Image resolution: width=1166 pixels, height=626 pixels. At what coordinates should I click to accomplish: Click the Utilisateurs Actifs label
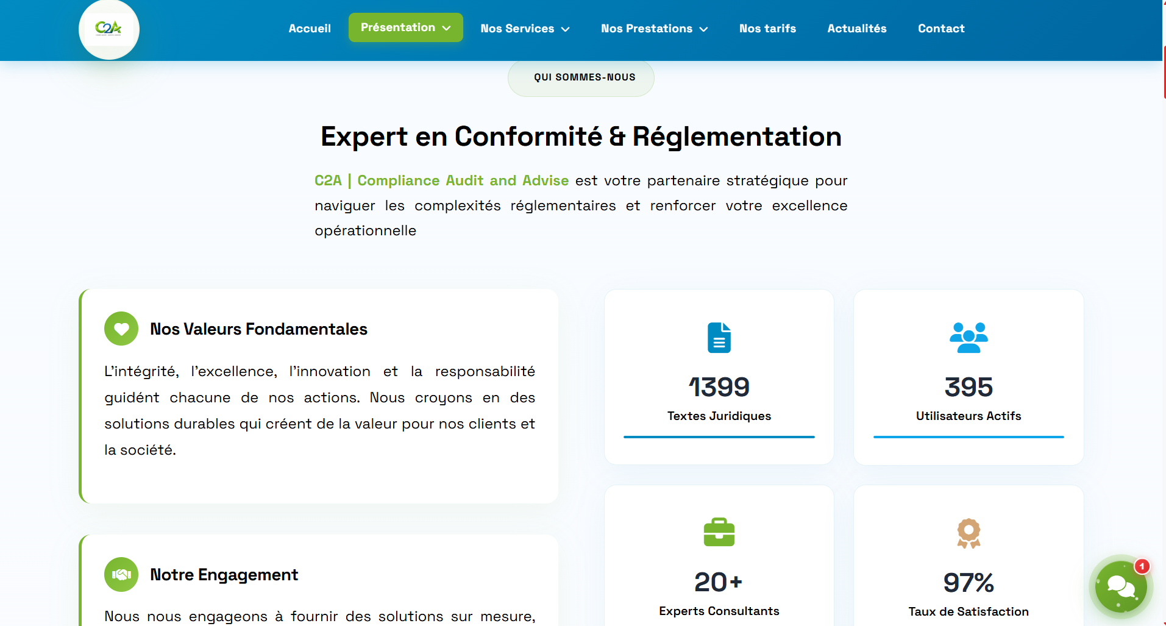point(969,416)
